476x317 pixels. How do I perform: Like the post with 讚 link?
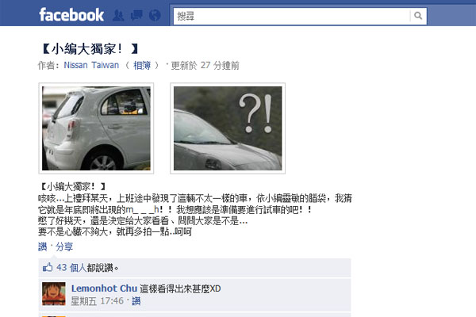coord(43,246)
